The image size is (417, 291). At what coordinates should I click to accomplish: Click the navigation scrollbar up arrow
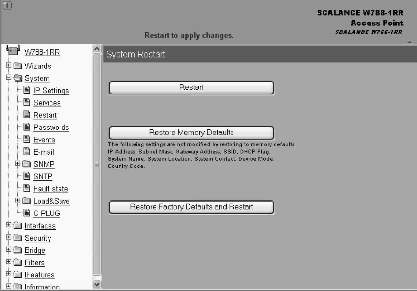97,49
